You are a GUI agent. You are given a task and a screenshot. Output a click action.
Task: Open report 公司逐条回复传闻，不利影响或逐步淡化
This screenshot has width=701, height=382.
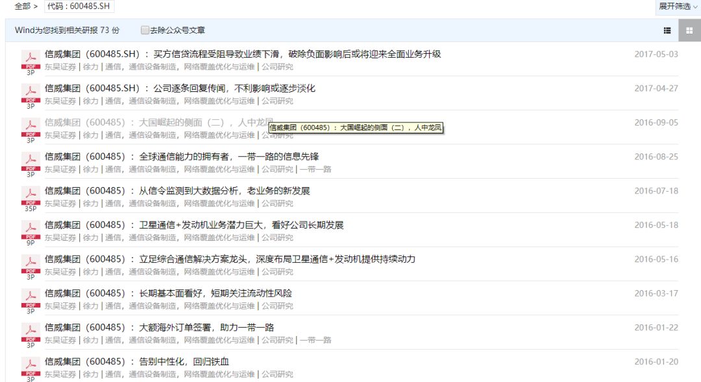[x=180, y=88]
